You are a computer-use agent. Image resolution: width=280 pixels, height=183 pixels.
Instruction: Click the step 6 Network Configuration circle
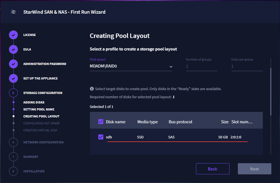tap(13, 142)
